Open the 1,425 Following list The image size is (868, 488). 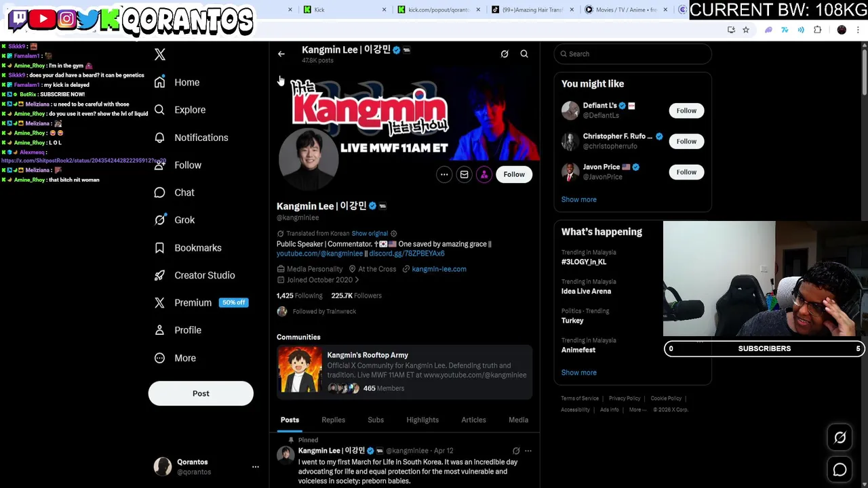point(299,296)
